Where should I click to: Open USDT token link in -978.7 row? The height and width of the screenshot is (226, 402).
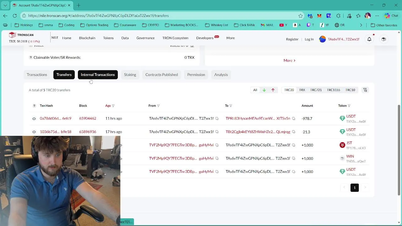[x=351, y=116]
